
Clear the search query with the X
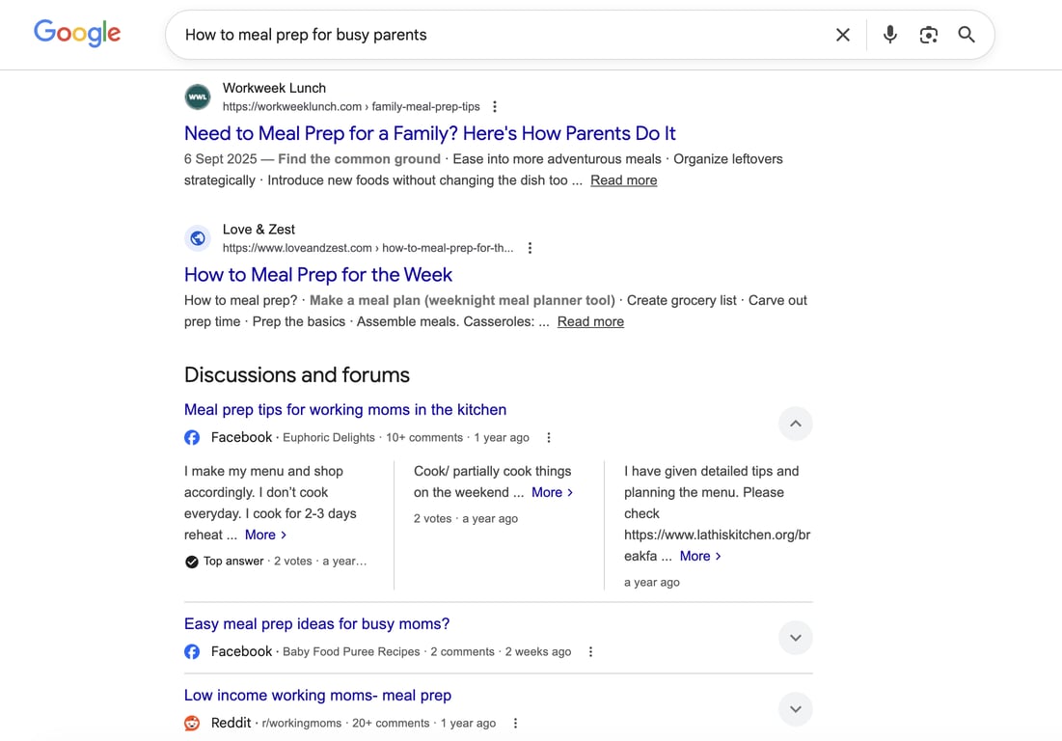[x=842, y=34]
